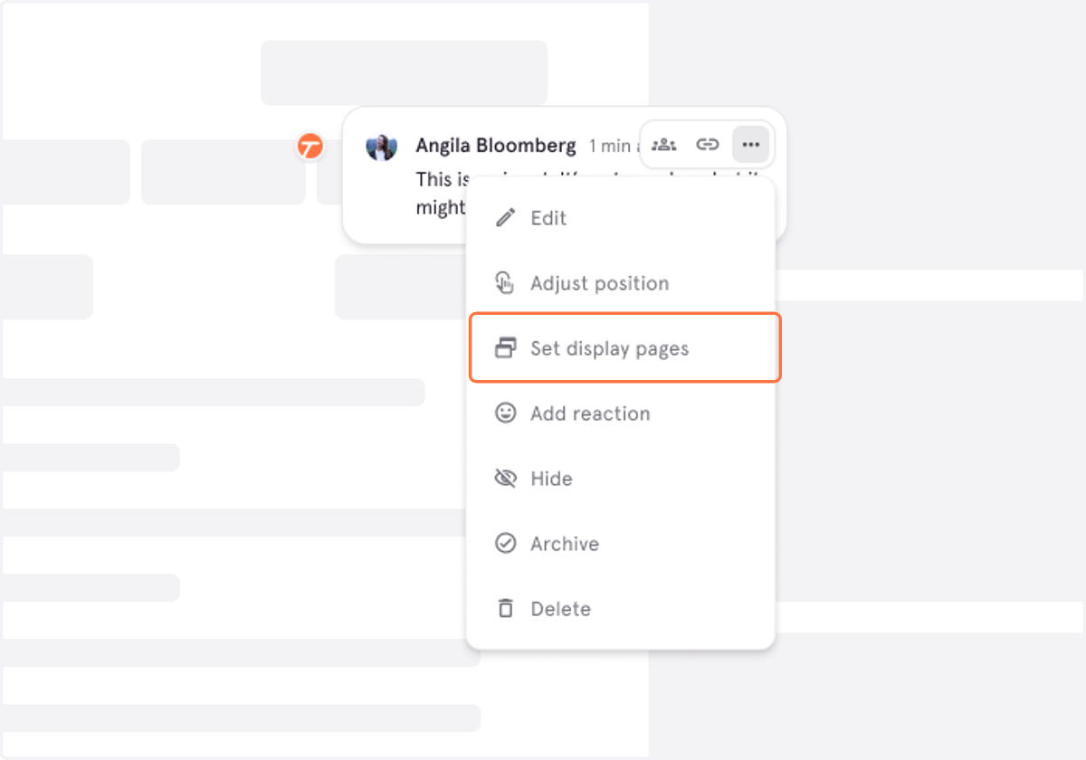Click the checkmark circle Archive icon
1086x760 pixels.
point(505,544)
